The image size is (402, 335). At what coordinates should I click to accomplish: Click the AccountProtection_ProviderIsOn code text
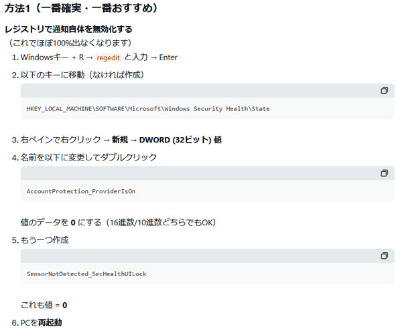click(x=81, y=191)
